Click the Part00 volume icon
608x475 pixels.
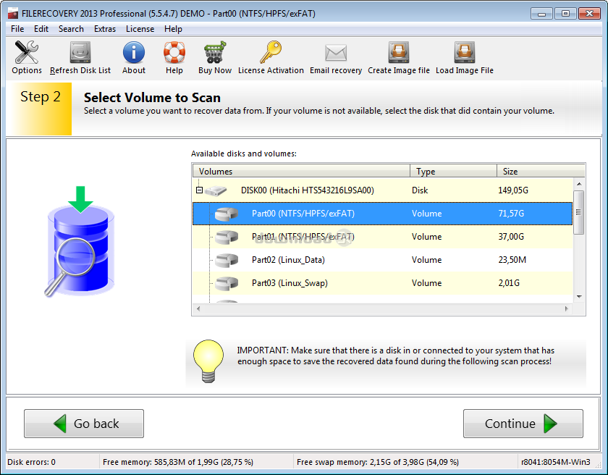[x=227, y=214]
